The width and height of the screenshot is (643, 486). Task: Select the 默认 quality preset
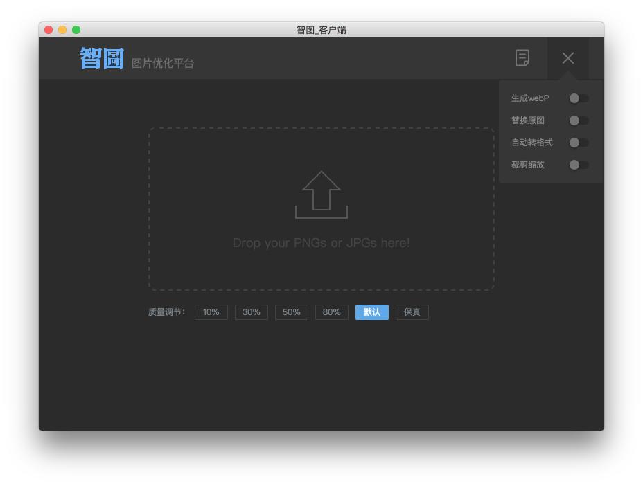[371, 312]
